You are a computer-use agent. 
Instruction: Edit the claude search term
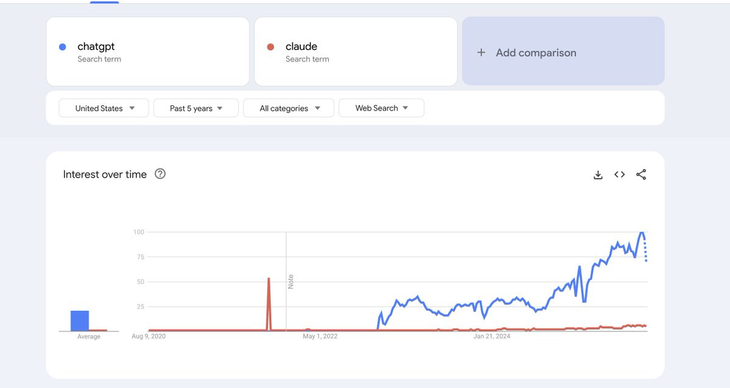pos(301,47)
